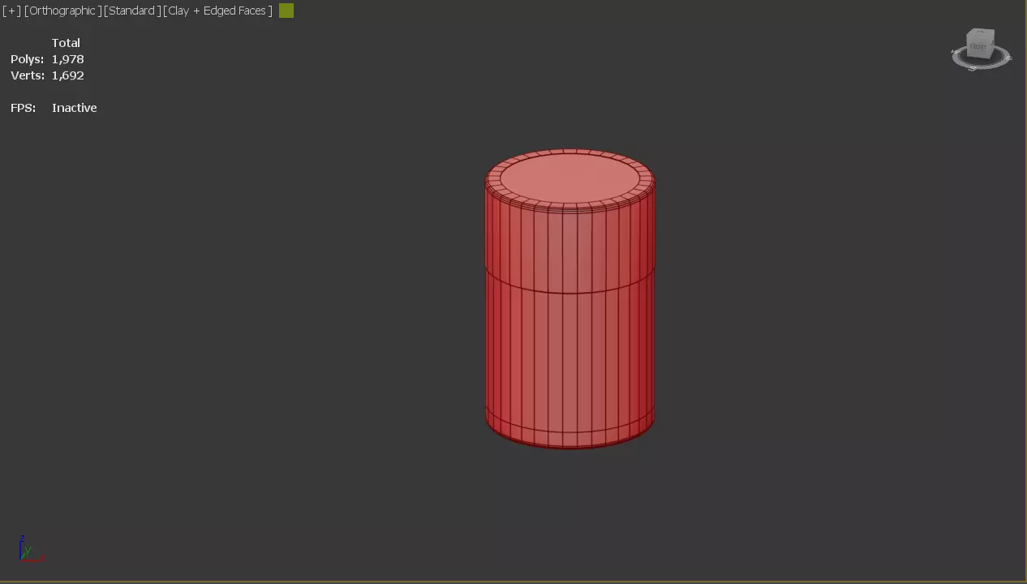The width and height of the screenshot is (1027, 584).
Task: Click the Verts count value 1,692
Action: click(68, 75)
